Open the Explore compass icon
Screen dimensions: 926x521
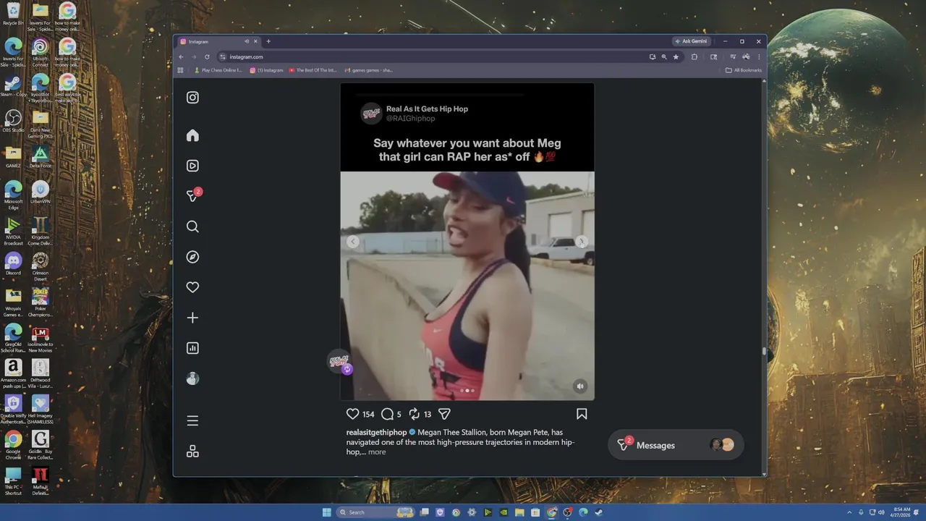[192, 257]
